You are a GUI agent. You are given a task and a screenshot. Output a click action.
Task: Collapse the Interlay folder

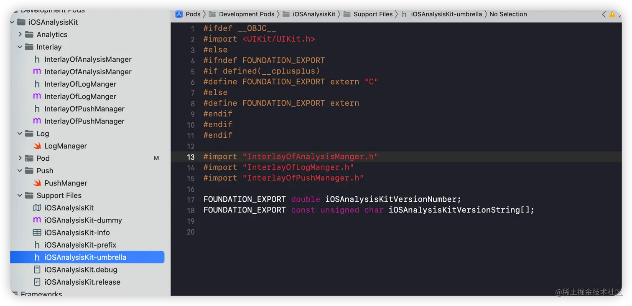[x=20, y=47]
